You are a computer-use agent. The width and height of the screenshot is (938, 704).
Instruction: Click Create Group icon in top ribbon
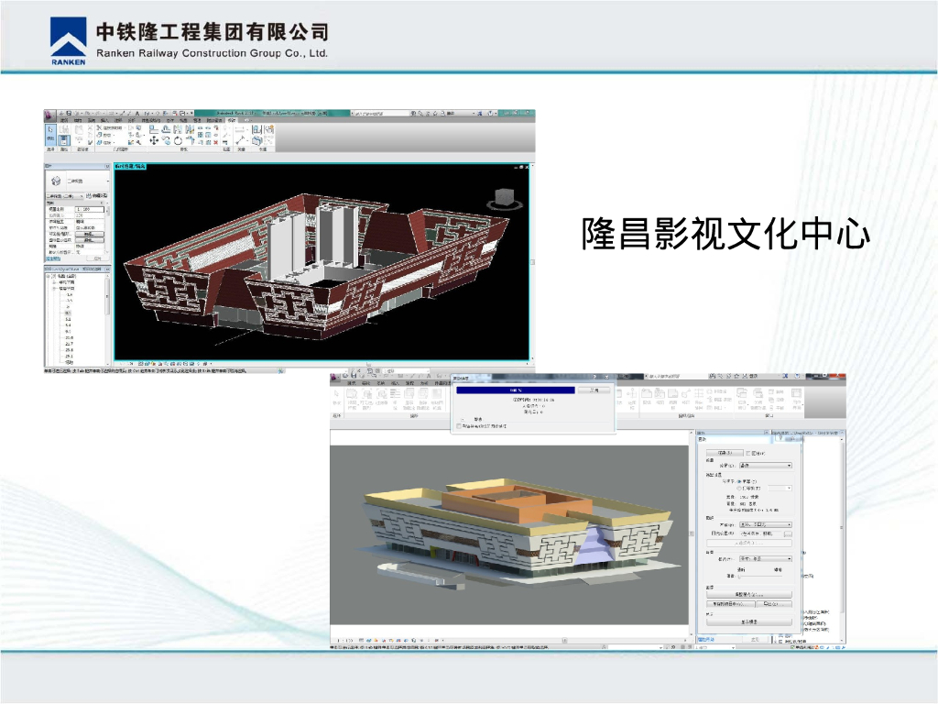tap(268, 128)
